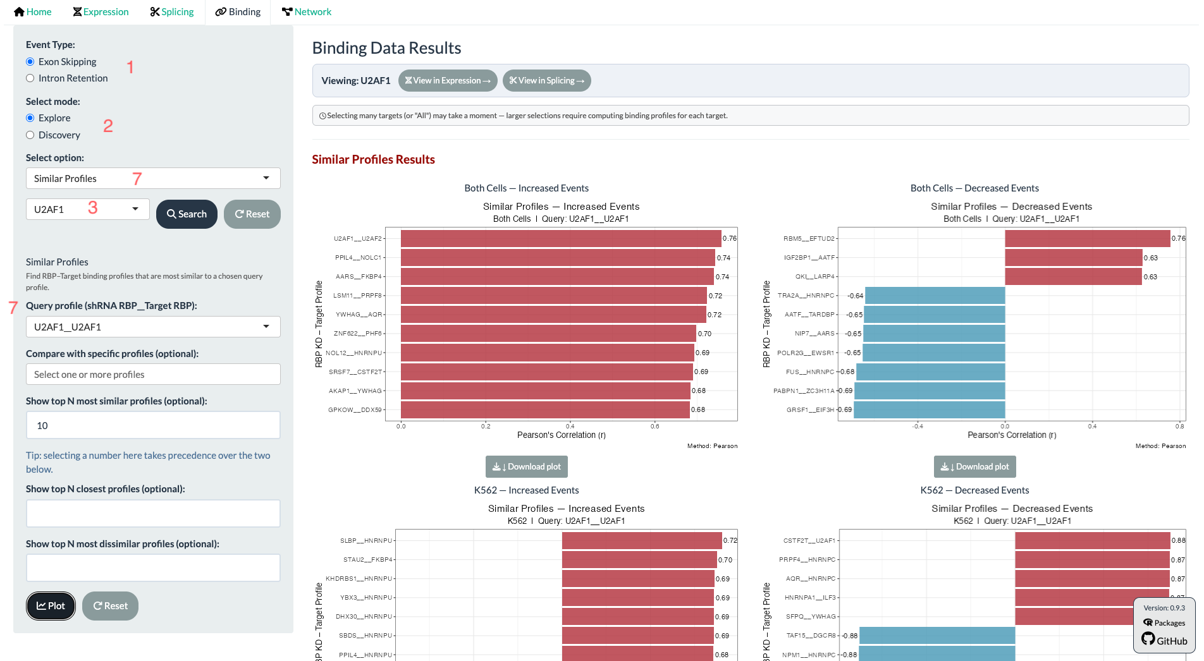Click the chart icon in Plot button
Viewport: 1204px width, 661px height.
[x=41, y=605]
